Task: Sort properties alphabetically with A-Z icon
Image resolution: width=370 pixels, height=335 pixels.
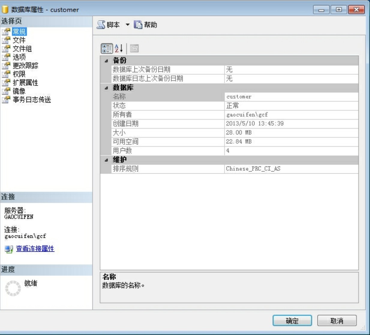Action: [x=119, y=48]
